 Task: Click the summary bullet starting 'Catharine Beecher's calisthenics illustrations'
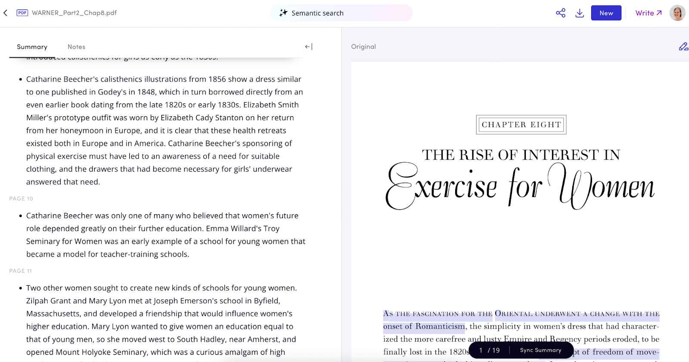[x=164, y=131]
